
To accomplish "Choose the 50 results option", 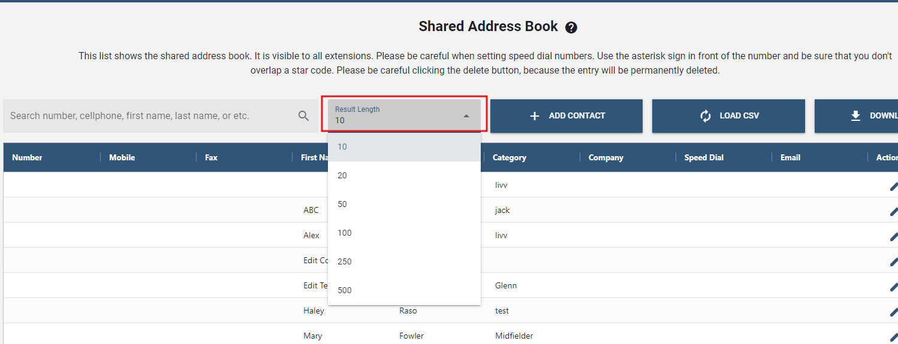I will [342, 204].
